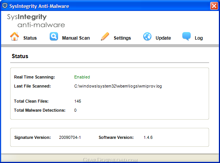Screen dimensions: 220x163
Task: Click the signature version number 20090704-1
Action: pos(70,137)
